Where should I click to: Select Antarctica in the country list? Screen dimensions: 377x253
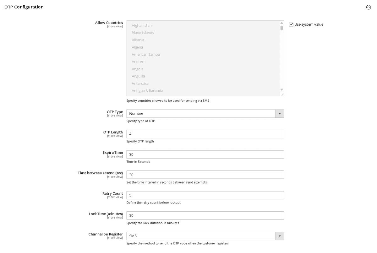tap(140, 83)
